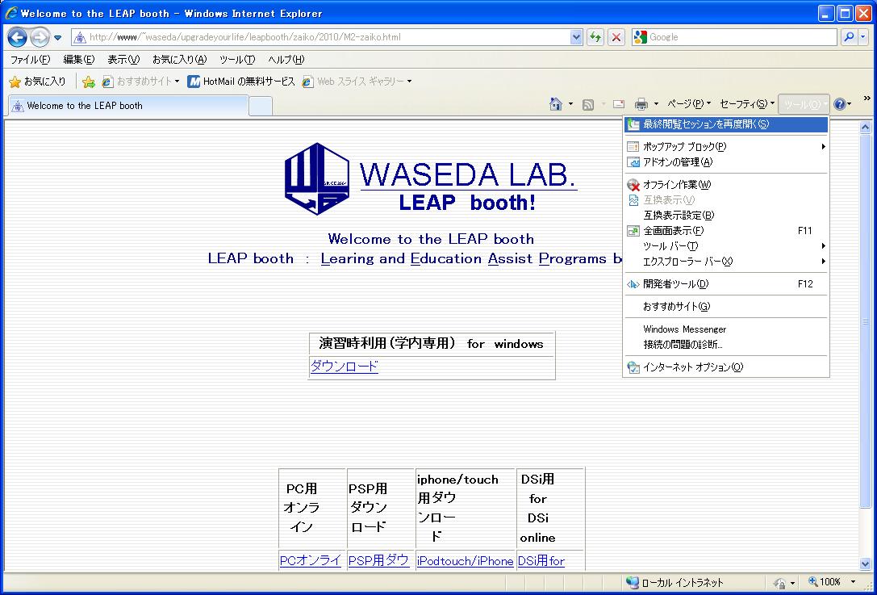
Task: Open Web スライス ギャラリー favorites item
Action: (357, 82)
